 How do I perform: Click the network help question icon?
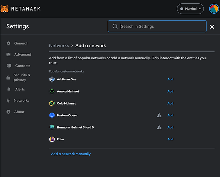pos(182,9)
